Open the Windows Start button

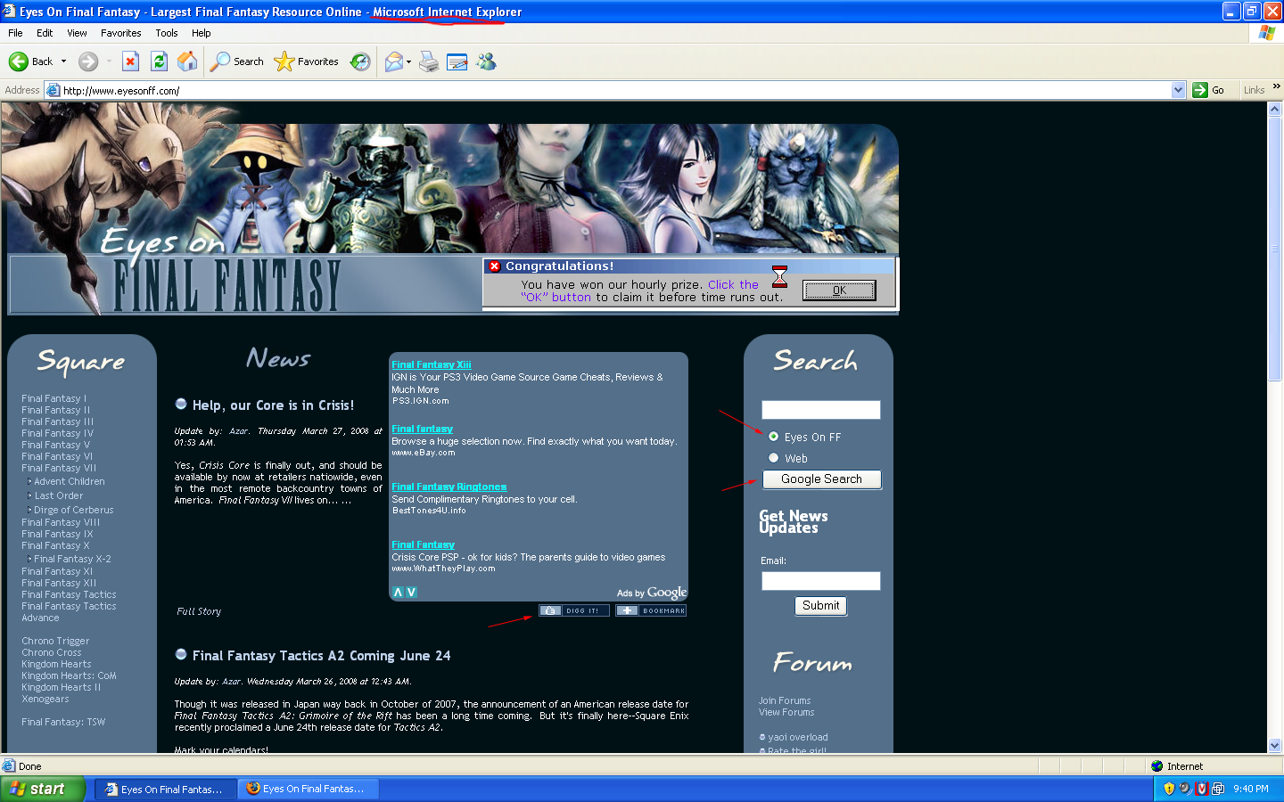click(43, 789)
